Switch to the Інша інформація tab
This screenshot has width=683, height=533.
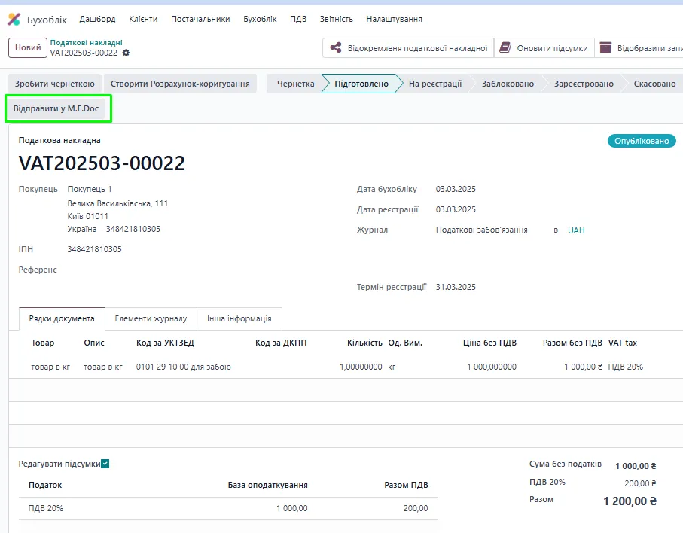(239, 319)
